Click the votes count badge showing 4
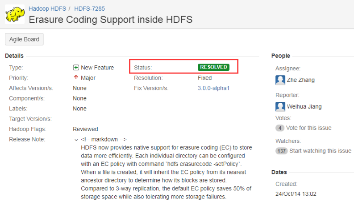Screen dimensions: 354x202 click(x=280, y=128)
